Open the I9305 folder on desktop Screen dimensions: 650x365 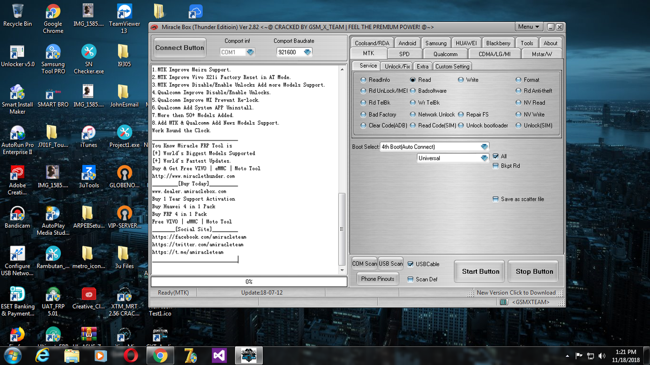(x=124, y=56)
